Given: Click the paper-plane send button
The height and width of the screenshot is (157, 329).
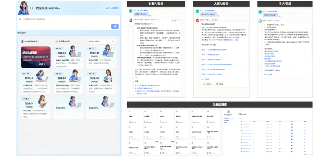Looking at the screenshot, I should tap(115, 26).
